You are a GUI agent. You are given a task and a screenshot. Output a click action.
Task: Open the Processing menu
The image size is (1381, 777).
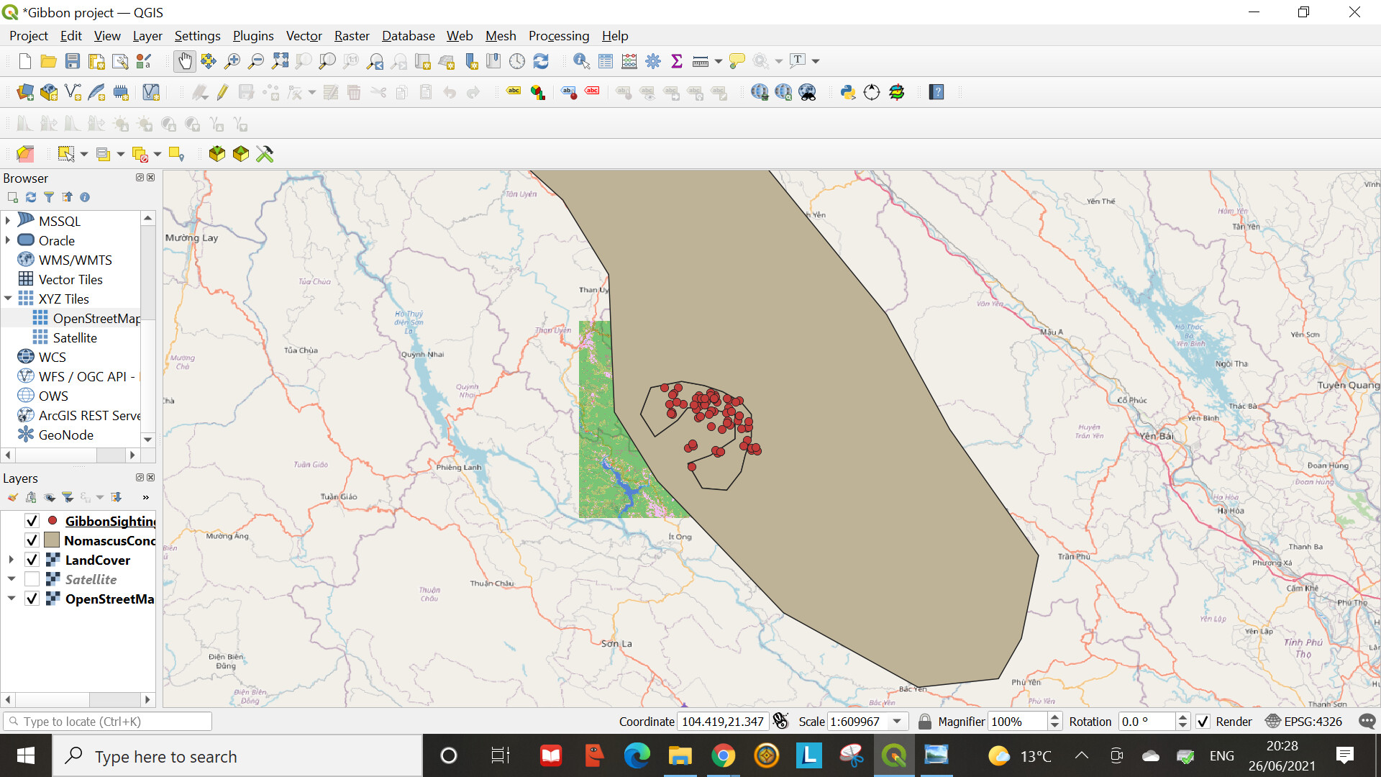coord(559,36)
